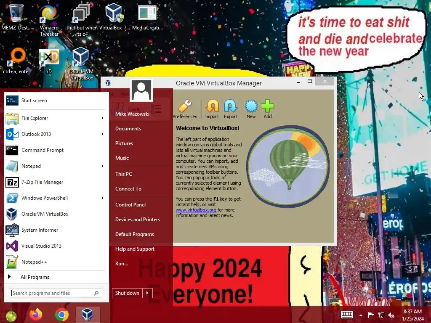Open Documents in Start menu

pos(128,129)
